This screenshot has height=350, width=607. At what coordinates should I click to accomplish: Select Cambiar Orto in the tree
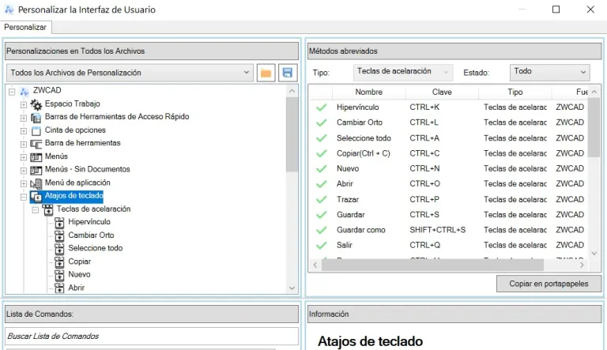[x=91, y=235]
